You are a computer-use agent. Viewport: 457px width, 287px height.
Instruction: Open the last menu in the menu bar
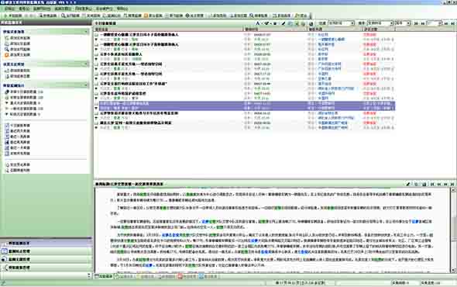click(x=122, y=9)
